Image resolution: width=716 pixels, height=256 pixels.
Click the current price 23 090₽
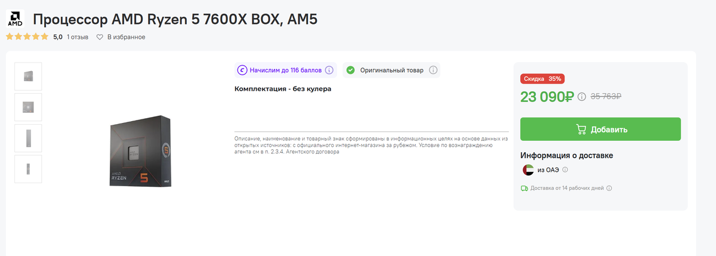(x=547, y=96)
